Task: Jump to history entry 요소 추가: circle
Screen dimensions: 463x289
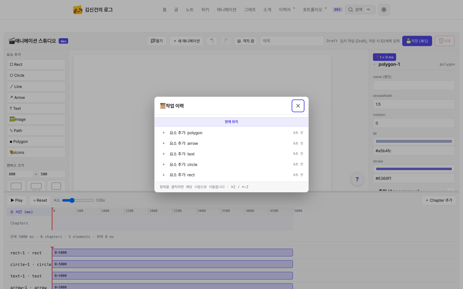Action: coord(232,164)
